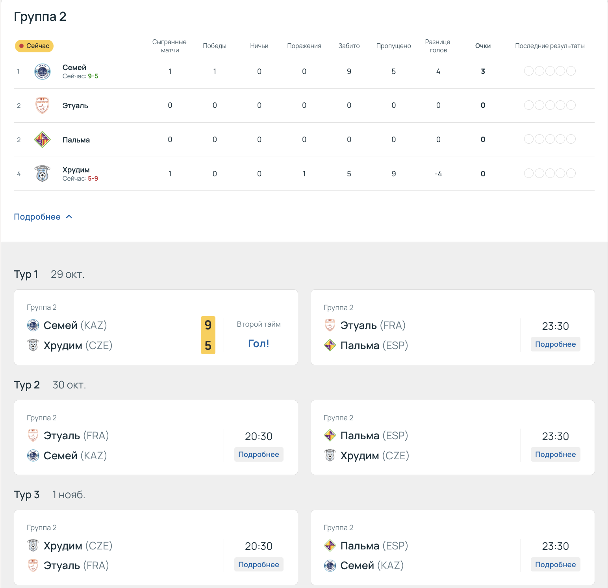Click the Разница голов column header
The width and height of the screenshot is (608, 588).
[x=438, y=46]
